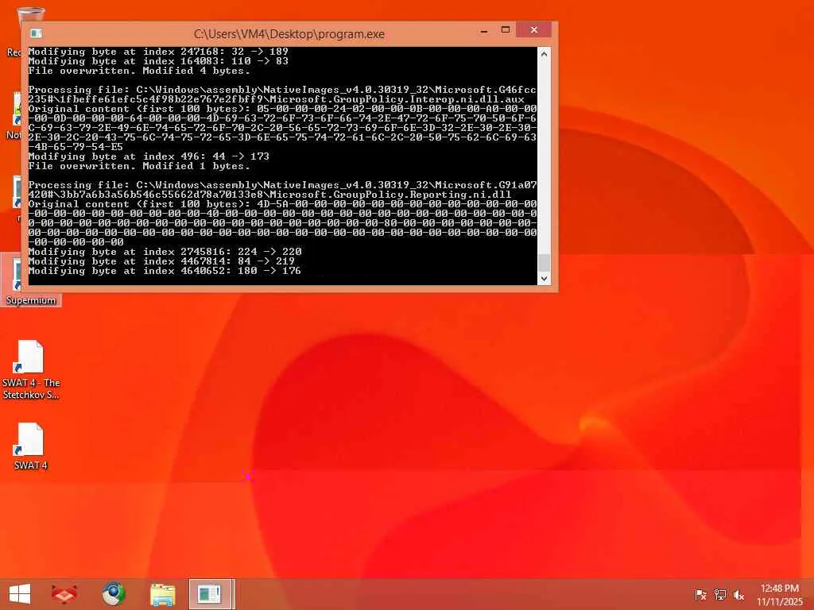The width and height of the screenshot is (814, 610).
Task: Click the "Modifying byte at index 4640652" line
Action: (x=165, y=271)
